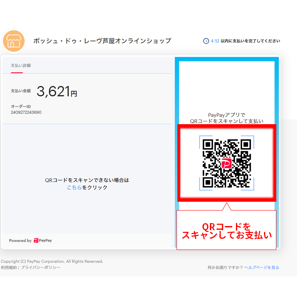Open the ヘルプページを見る help link

(262, 268)
